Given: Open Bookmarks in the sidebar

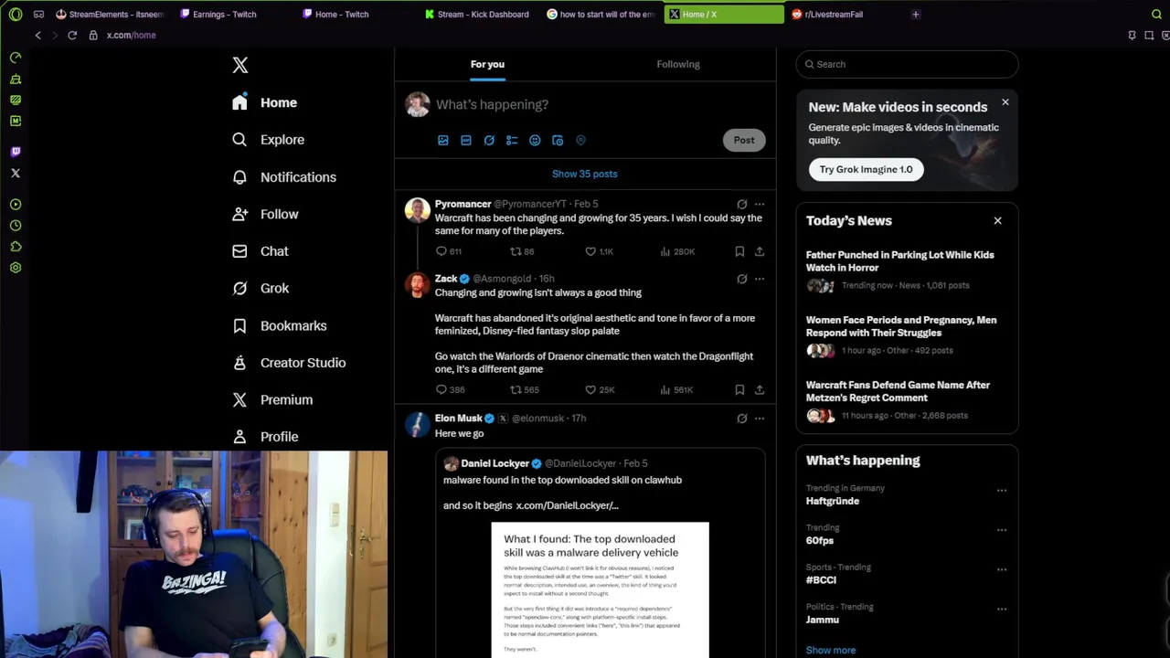Looking at the screenshot, I should [280, 325].
